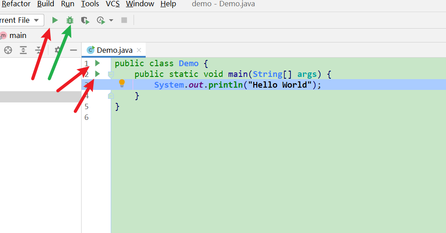Open project panel settings gear
The image size is (446, 233).
tap(57, 50)
